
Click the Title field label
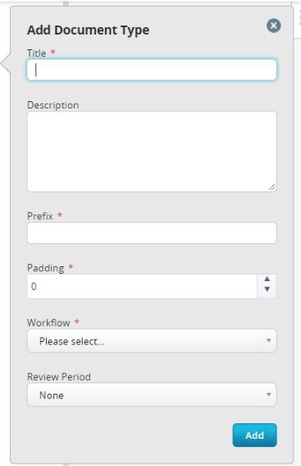coord(36,53)
